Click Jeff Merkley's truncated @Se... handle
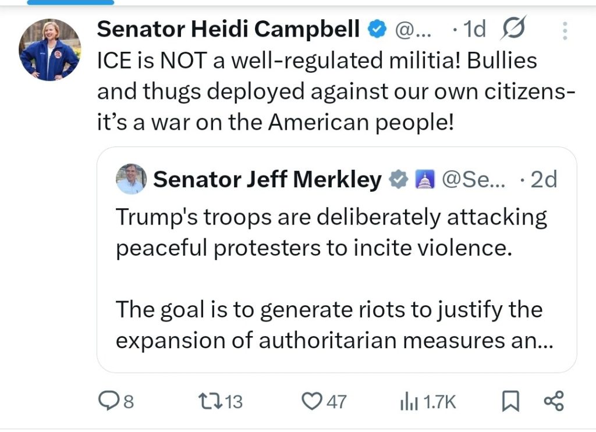This screenshot has width=596, height=432. point(474,180)
